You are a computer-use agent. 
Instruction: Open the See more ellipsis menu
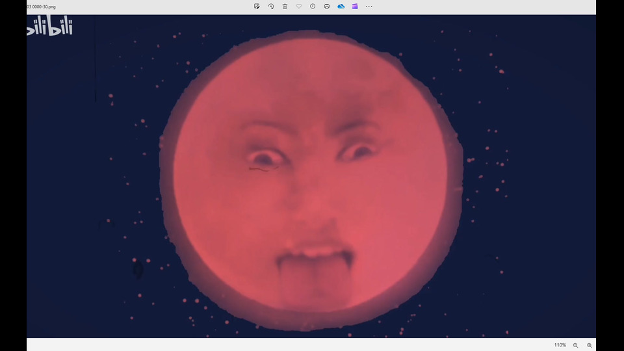(x=369, y=6)
